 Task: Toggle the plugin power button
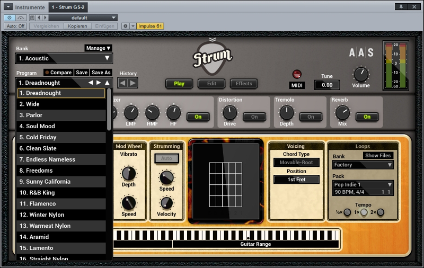[10, 18]
